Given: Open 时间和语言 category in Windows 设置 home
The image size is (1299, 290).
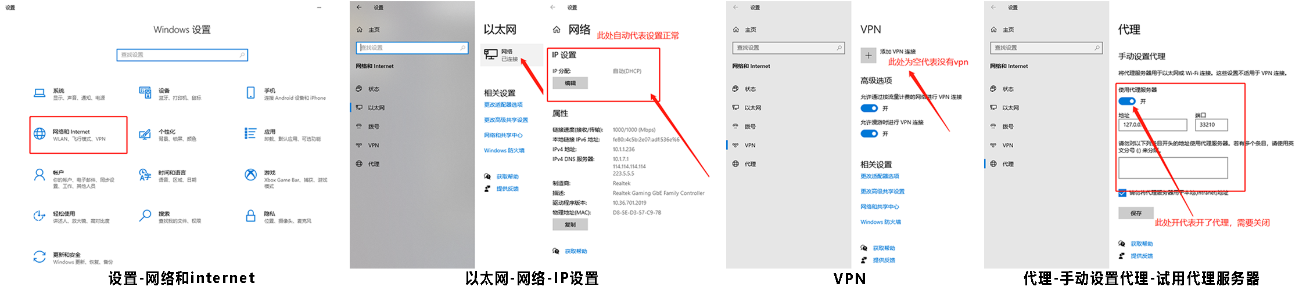Looking at the screenshot, I should point(168,176).
